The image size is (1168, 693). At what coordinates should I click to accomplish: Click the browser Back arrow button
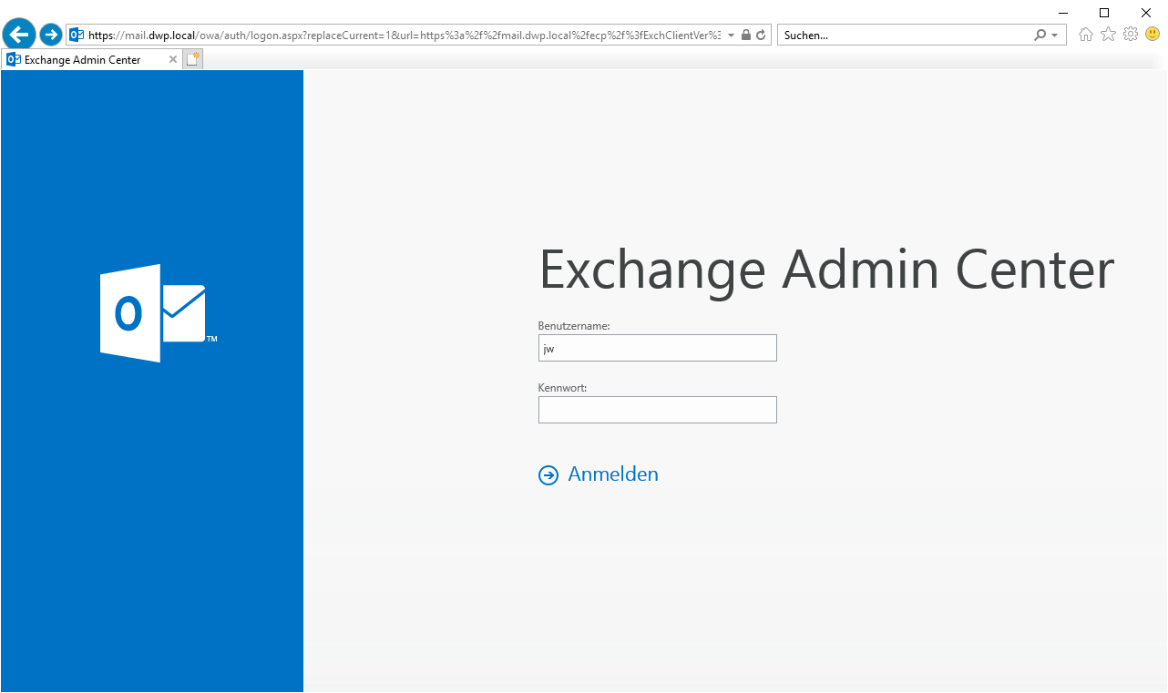[x=19, y=35]
